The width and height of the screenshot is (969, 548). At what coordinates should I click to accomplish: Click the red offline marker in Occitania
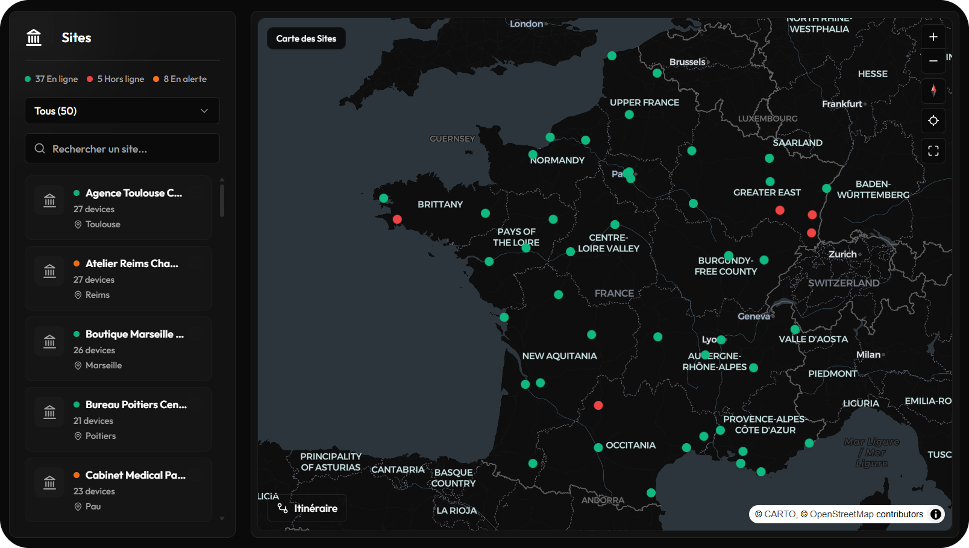pos(598,405)
